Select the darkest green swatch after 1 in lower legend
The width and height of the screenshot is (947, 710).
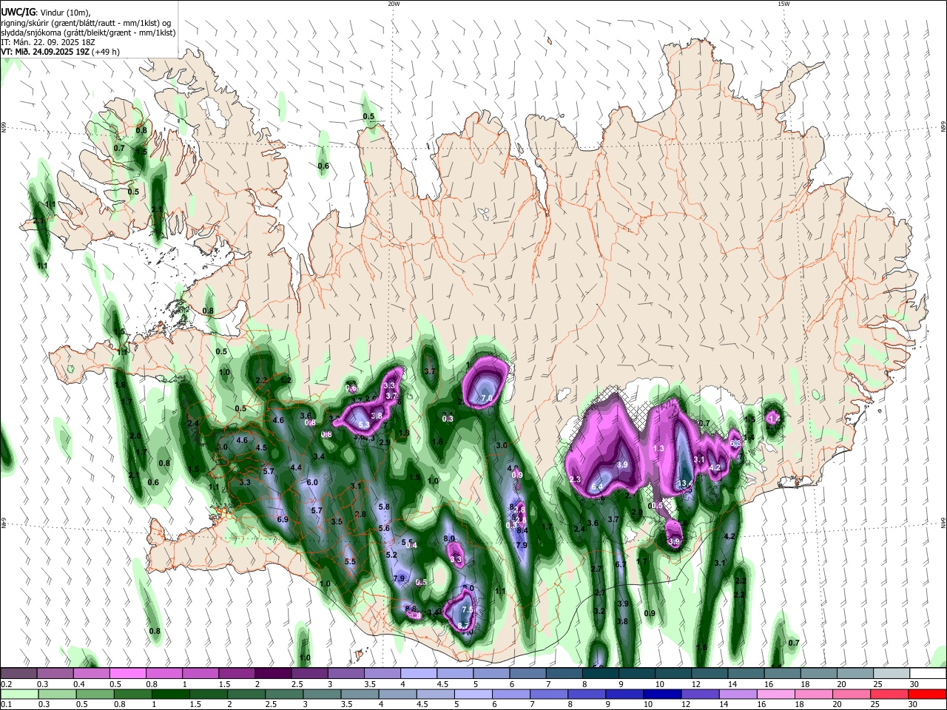click(x=171, y=694)
